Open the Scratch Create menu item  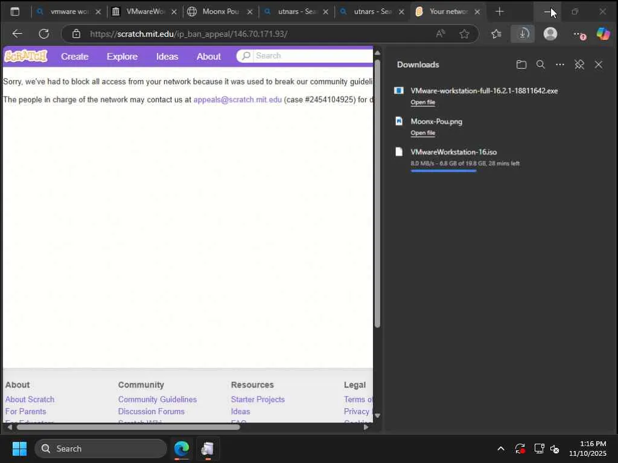pyautogui.click(x=74, y=56)
